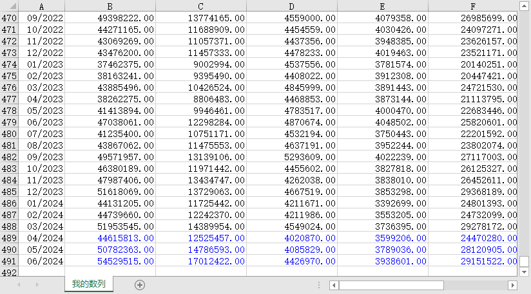Select cell with value 4079358.00

(x=382, y=18)
